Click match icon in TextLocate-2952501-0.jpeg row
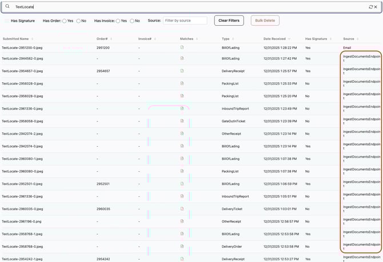The height and width of the screenshot is (262, 383). pos(182,184)
